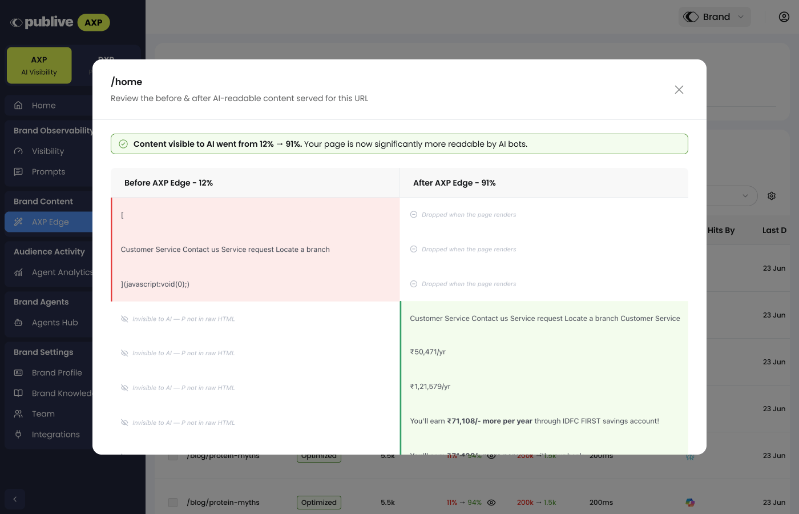799x514 pixels.
Task: Click the Prompts message icon
Action: click(18, 172)
